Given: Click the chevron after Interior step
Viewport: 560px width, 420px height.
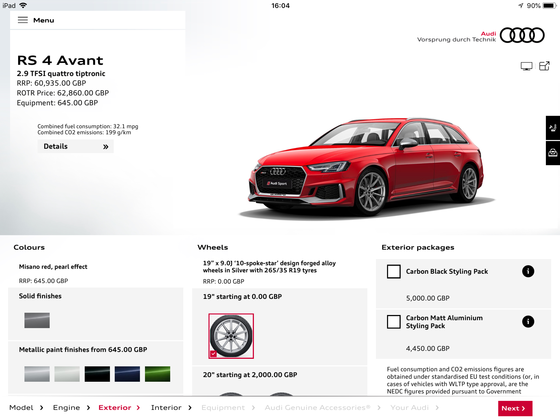Looking at the screenshot, I should (190, 408).
